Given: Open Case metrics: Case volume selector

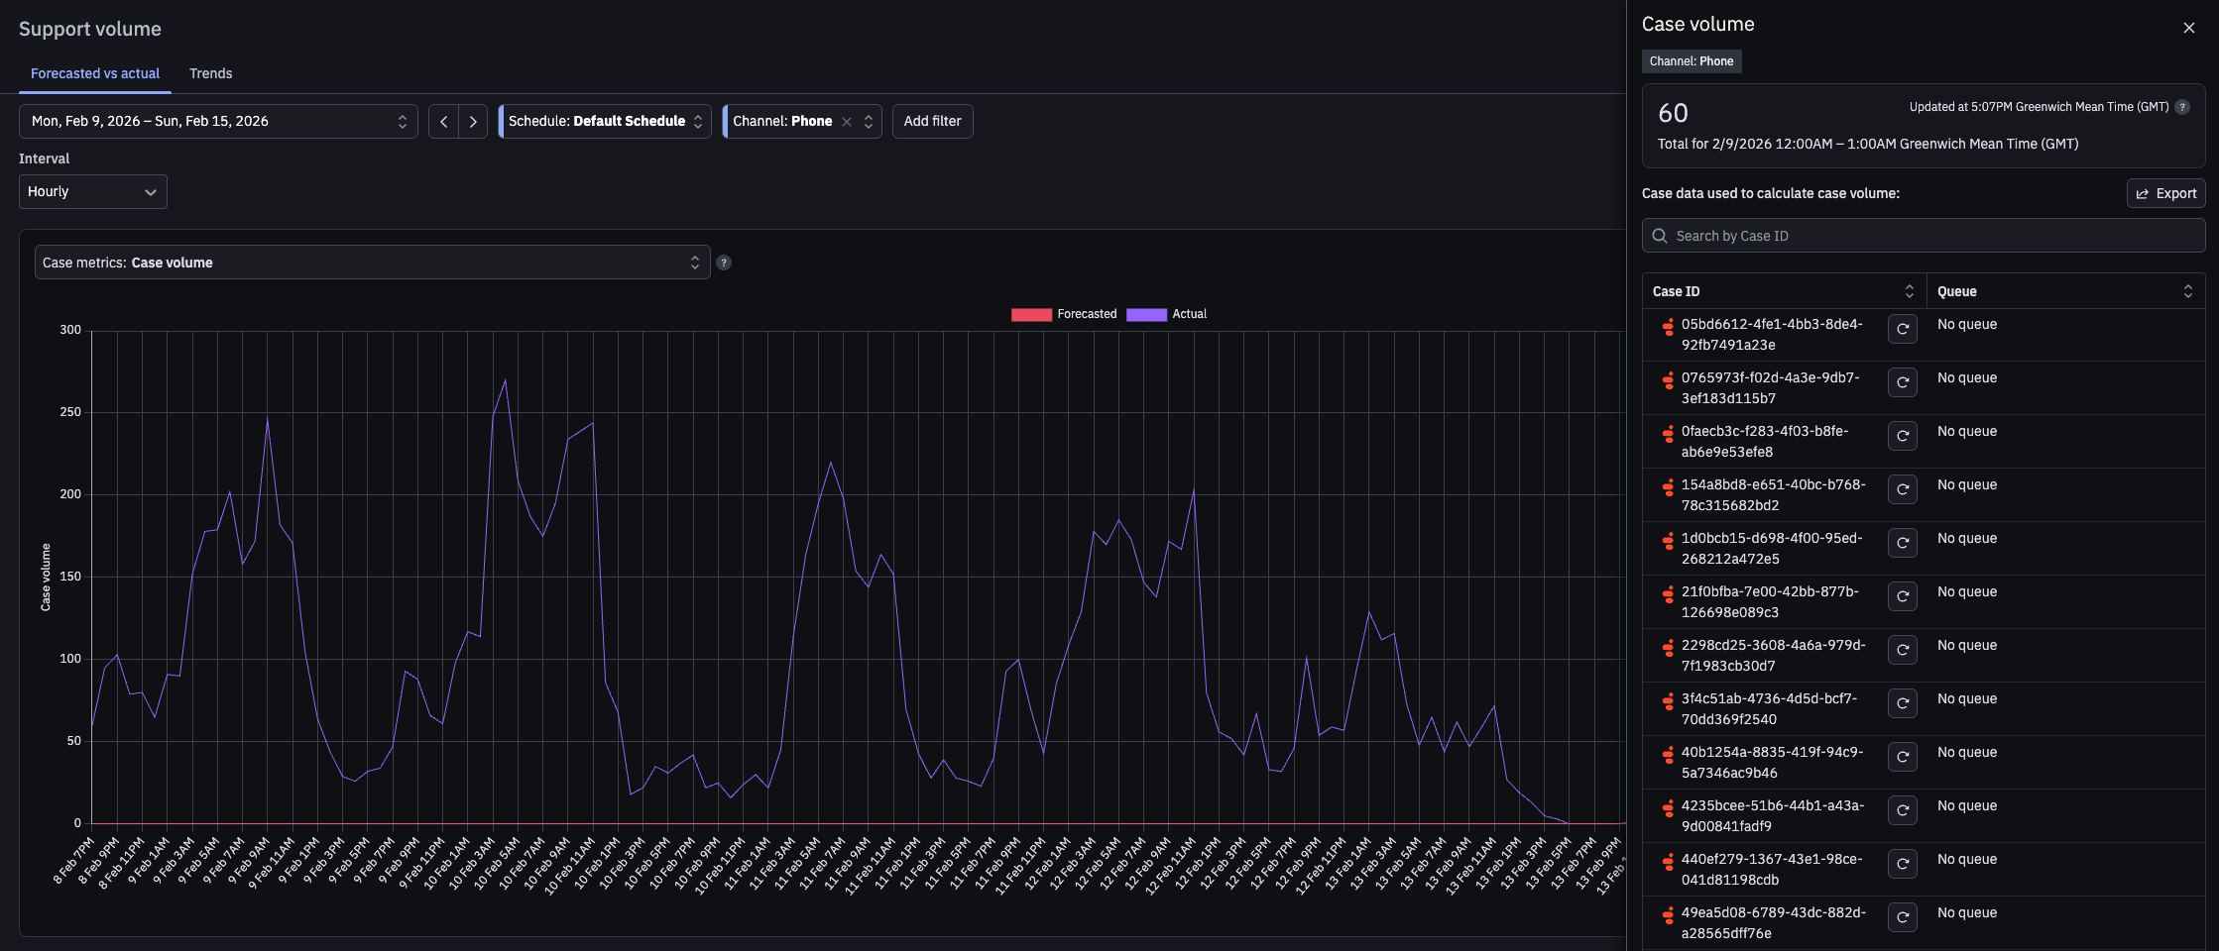Looking at the screenshot, I should (x=372, y=263).
